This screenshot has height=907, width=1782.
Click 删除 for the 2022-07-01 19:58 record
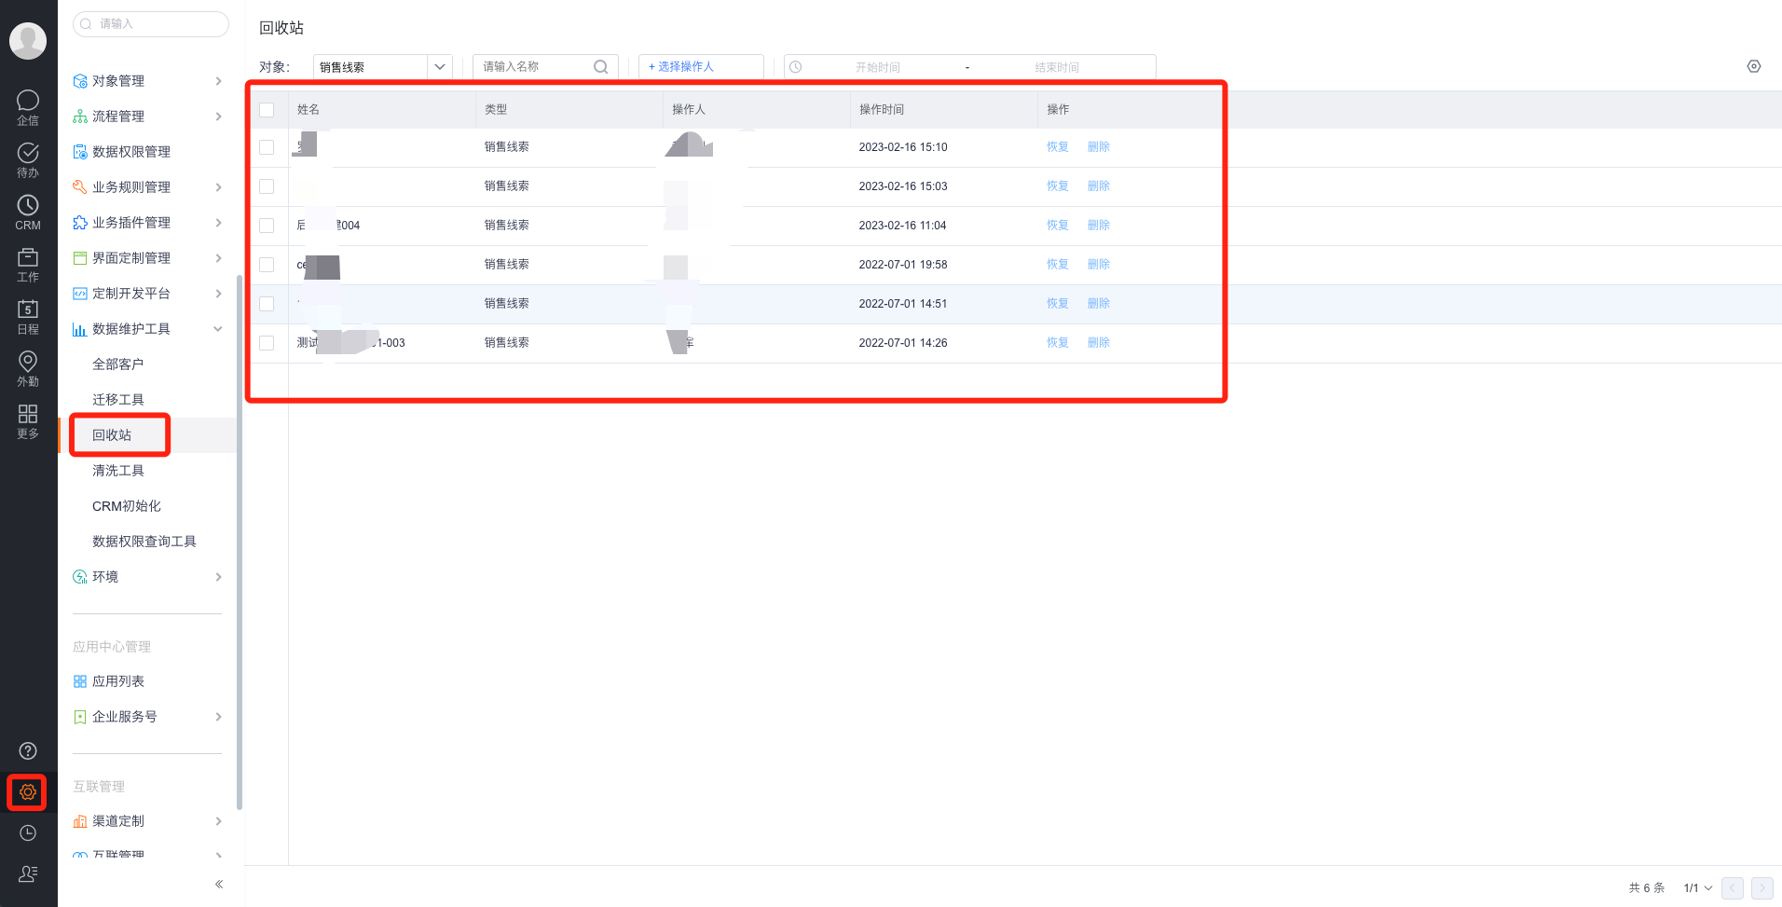[1098, 265]
